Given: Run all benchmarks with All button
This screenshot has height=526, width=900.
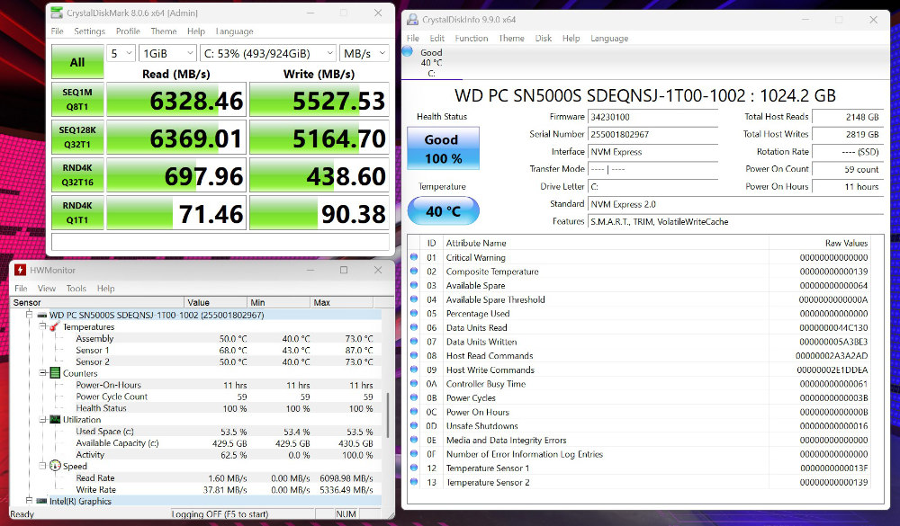Looking at the screenshot, I should tap(77, 62).
